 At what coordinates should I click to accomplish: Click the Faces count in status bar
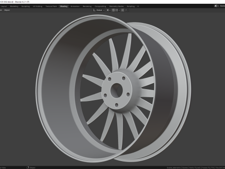coord(208,168)
